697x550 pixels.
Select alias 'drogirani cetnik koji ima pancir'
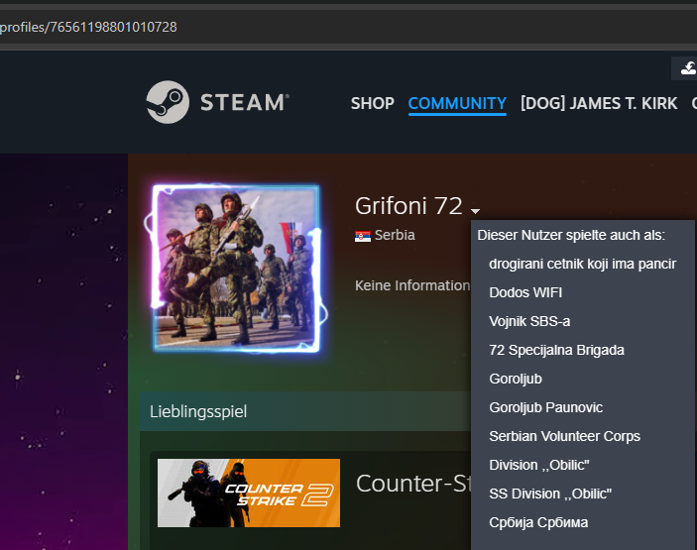582,264
